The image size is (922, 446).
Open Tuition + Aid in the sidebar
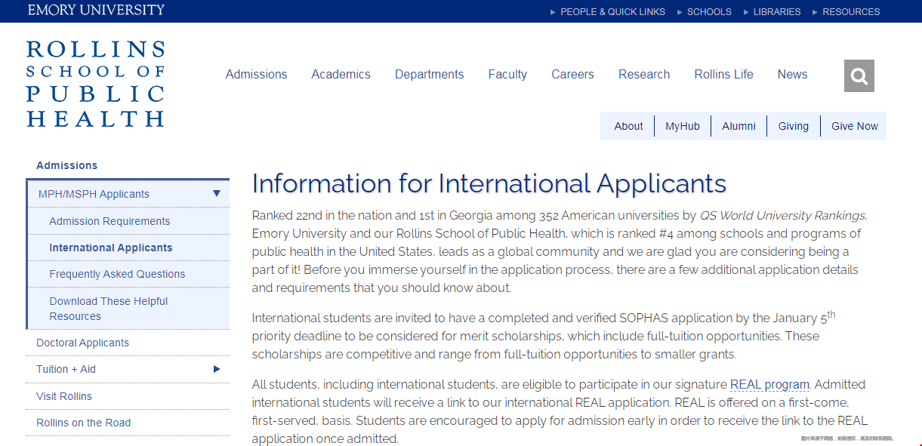(66, 369)
